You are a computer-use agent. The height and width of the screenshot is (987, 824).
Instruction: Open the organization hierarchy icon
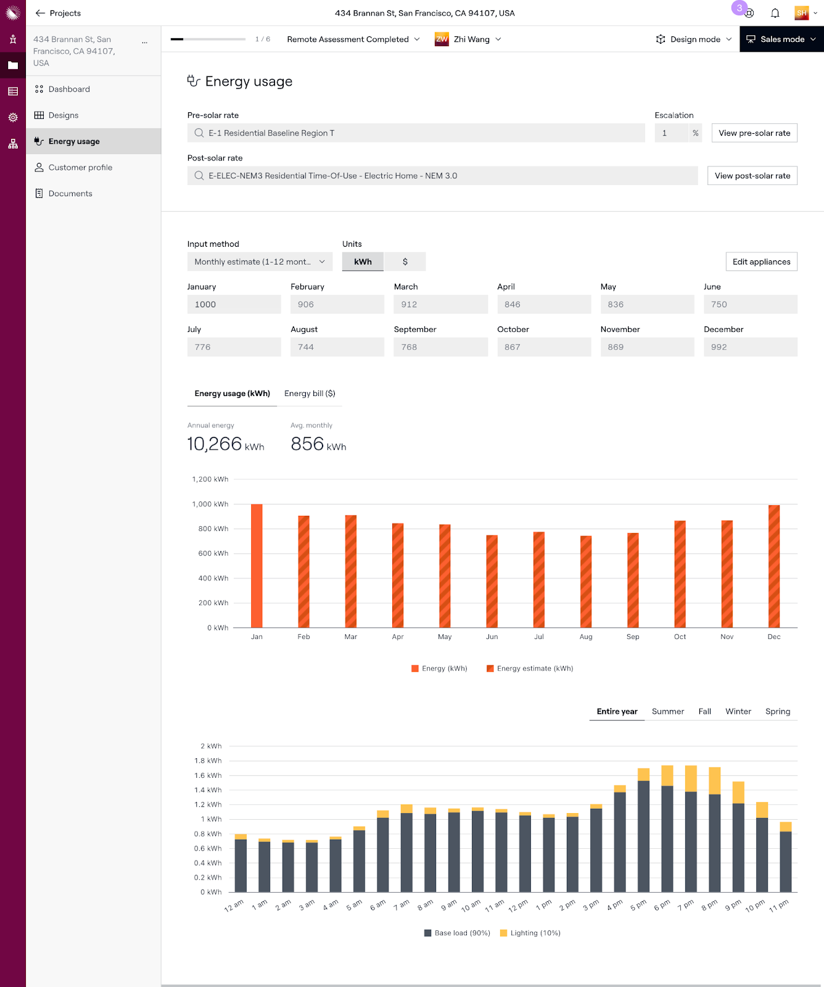[13, 144]
